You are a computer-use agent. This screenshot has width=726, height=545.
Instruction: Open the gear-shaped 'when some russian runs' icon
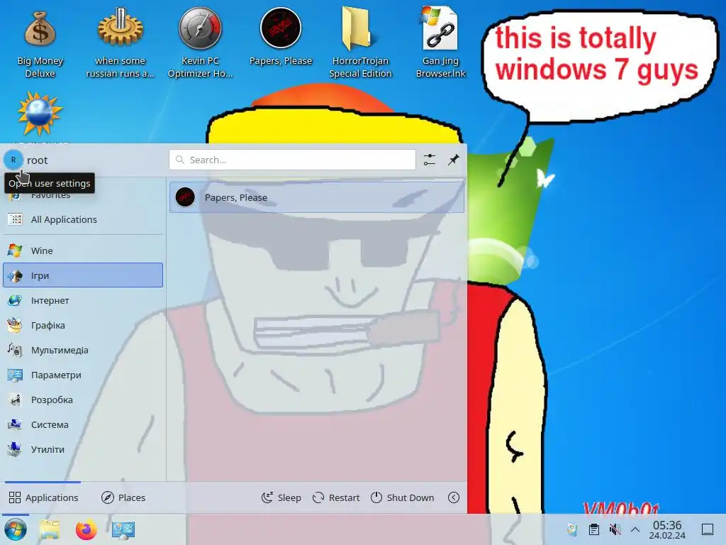[120, 43]
